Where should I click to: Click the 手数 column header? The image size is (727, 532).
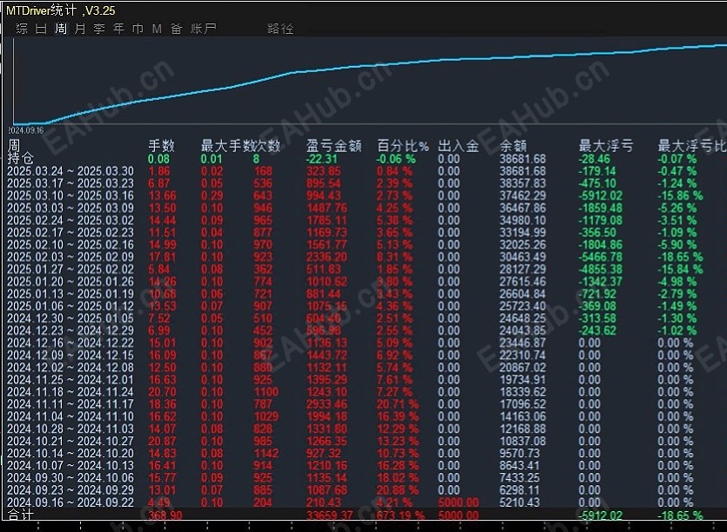(161, 146)
